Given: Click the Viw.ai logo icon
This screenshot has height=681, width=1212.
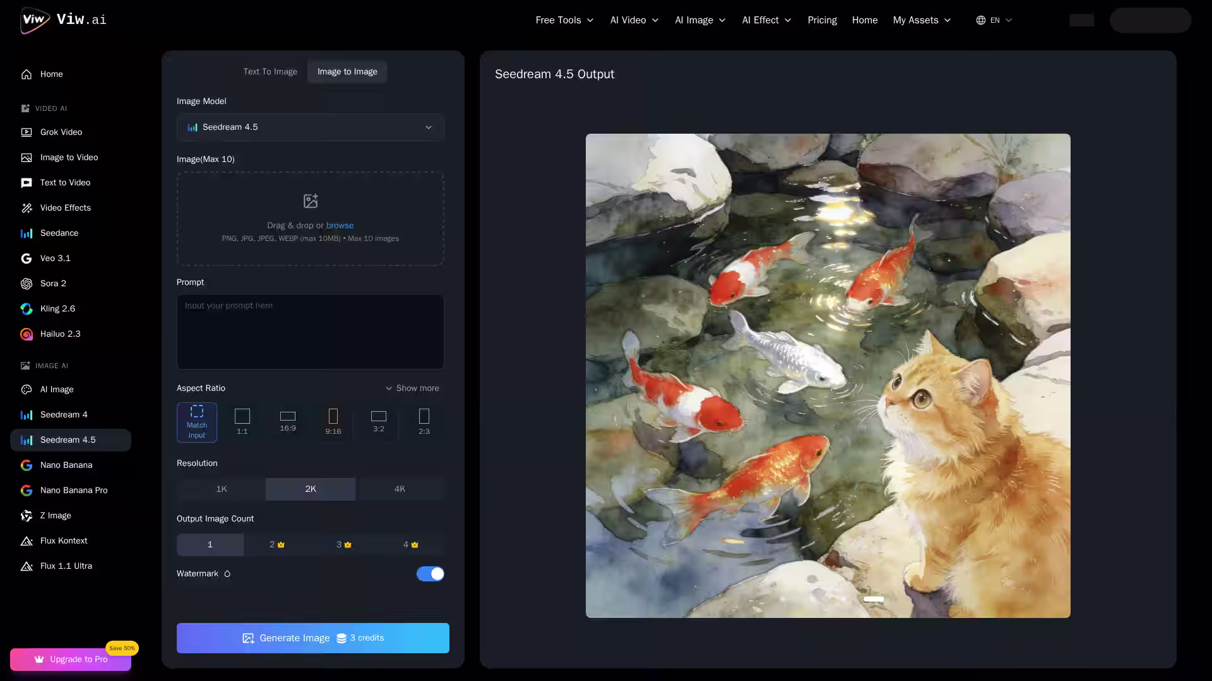Looking at the screenshot, I should pyautogui.click(x=34, y=20).
